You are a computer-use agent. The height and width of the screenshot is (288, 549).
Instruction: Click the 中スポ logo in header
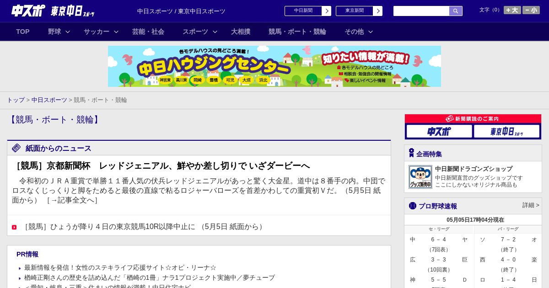28,11
